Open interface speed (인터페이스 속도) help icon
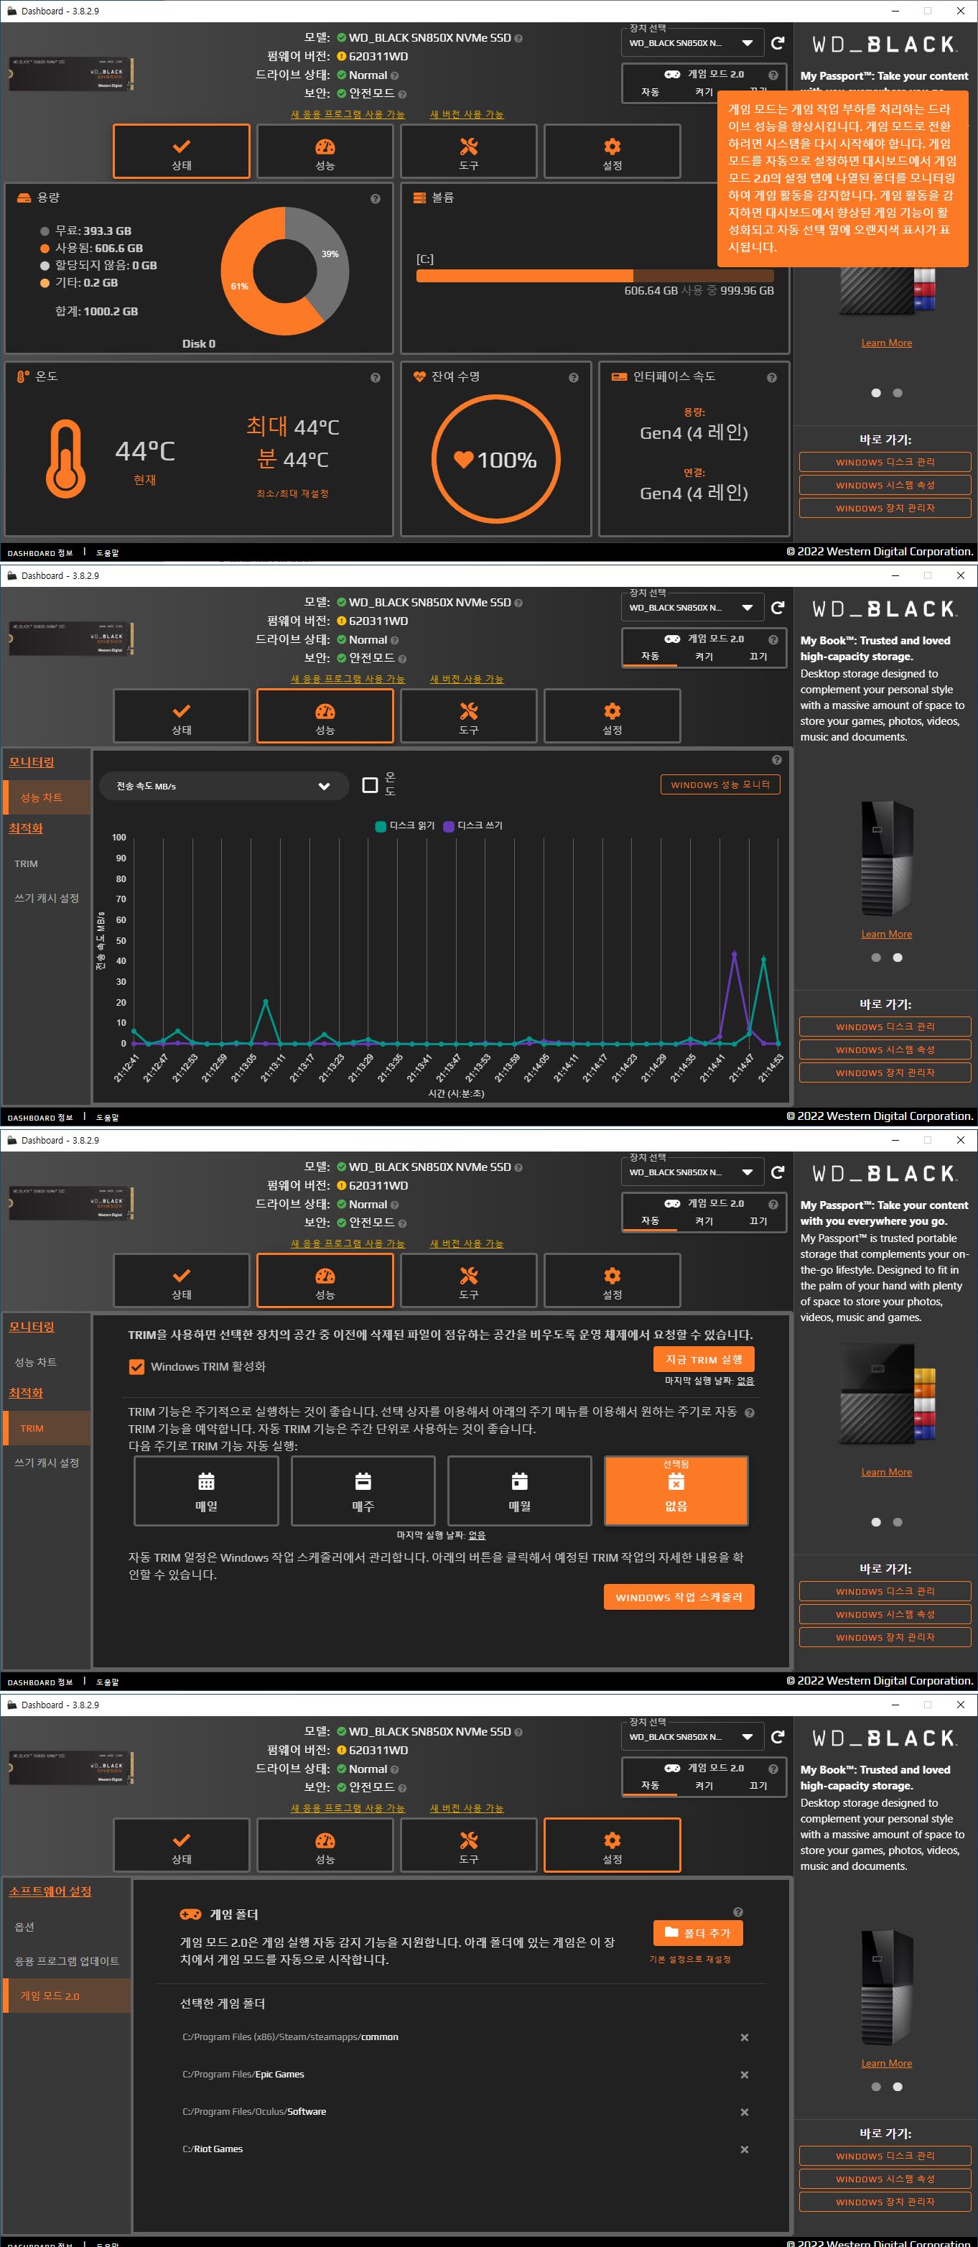The width and height of the screenshot is (978, 2247). coord(771,378)
